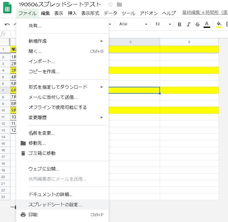The width and height of the screenshot is (228, 222).
Task: Select インポート... menu entry
Action: tap(62, 61)
